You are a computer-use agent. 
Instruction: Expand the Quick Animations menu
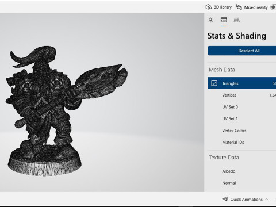click(246, 200)
